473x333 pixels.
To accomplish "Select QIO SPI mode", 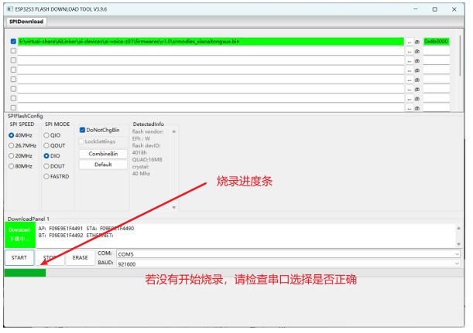I will (52, 135).
